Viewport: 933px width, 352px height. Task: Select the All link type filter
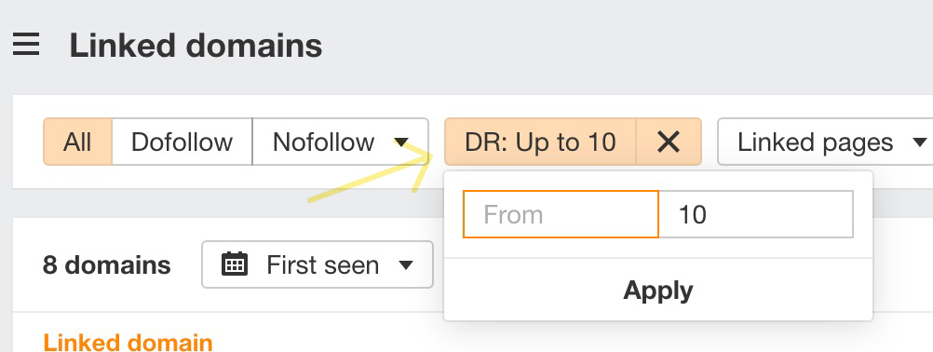[77, 142]
